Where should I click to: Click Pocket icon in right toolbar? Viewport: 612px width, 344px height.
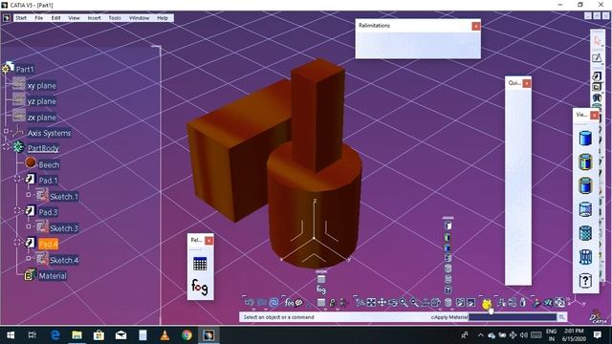pos(597,87)
